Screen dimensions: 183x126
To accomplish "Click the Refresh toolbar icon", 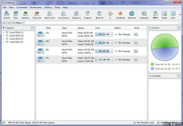I will click(132, 15).
